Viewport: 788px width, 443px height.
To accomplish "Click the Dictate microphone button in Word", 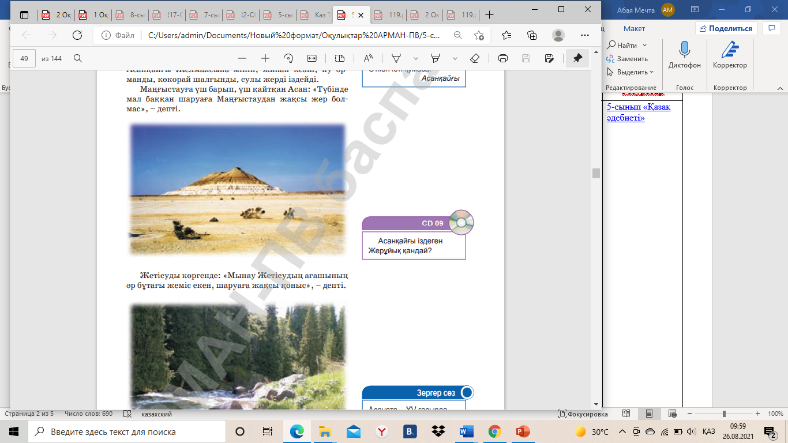I will coord(685,56).
